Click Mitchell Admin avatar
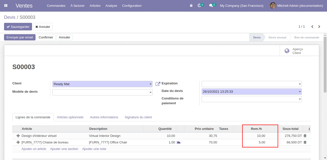This screenshot has width=327, height=160. [x=273, y=6]
